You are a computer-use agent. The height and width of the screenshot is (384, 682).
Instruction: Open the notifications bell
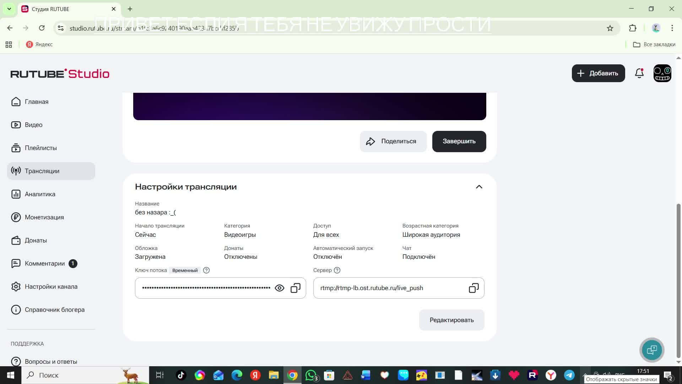point(639,73)
